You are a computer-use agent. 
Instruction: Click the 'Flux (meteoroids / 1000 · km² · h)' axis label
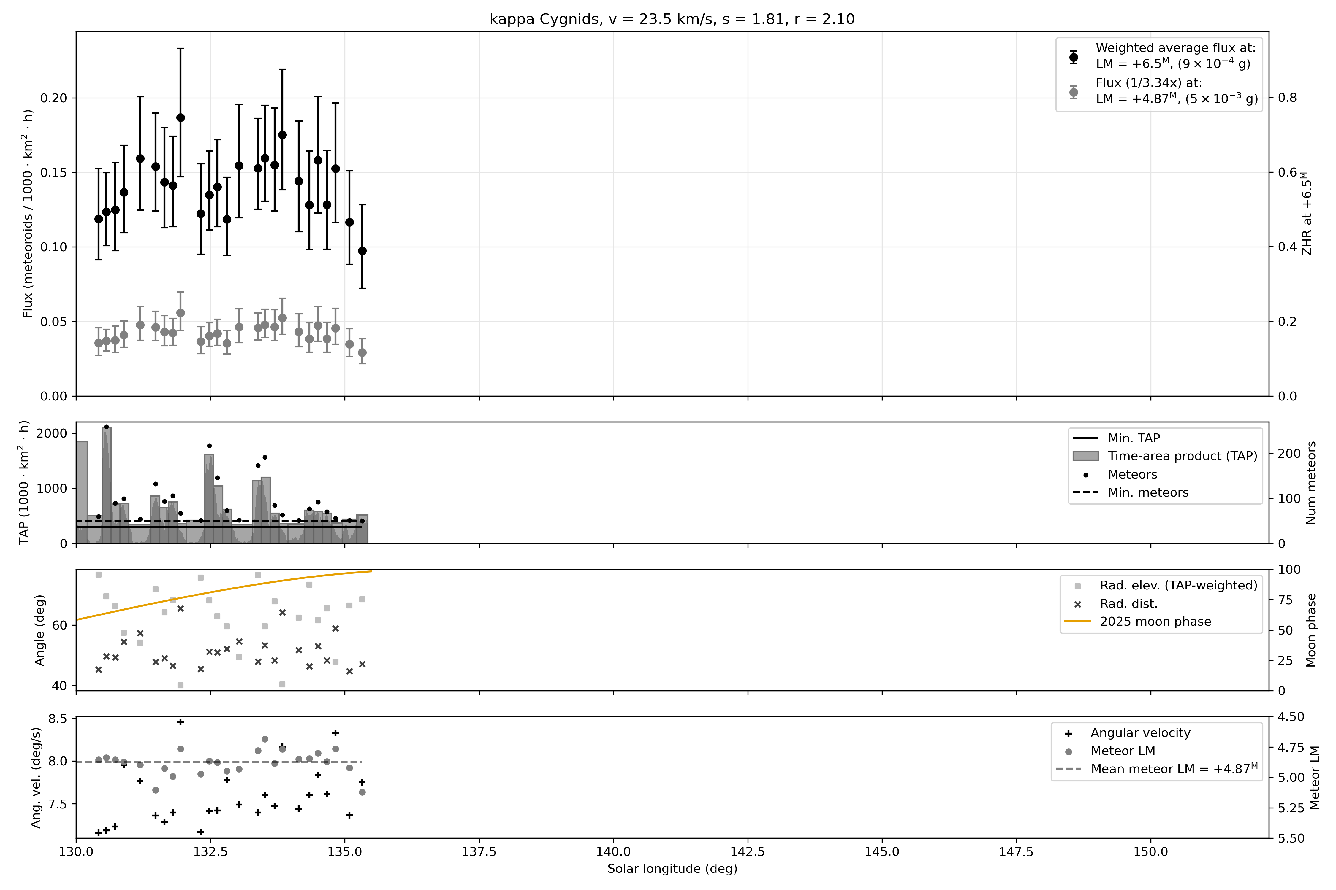[27, 213]
